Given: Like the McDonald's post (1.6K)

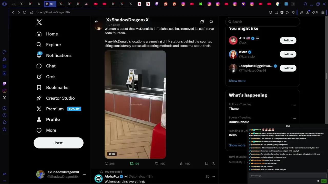Looking at the screenshot, I should (x=160, y=164).
